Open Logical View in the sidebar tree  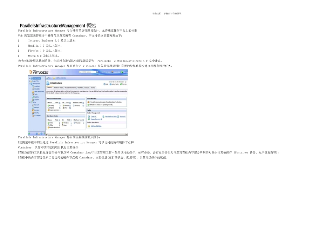coord(36,81)
